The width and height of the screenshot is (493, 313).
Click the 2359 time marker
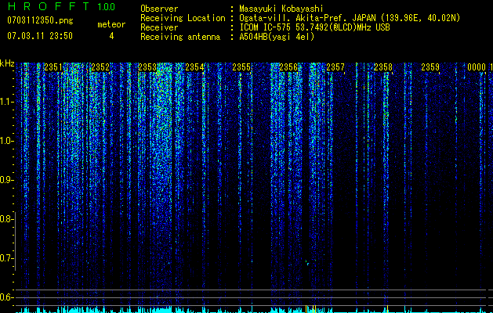(430, 67)
